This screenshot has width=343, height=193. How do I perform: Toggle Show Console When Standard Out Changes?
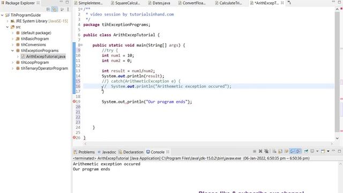[x=293, y=151]
